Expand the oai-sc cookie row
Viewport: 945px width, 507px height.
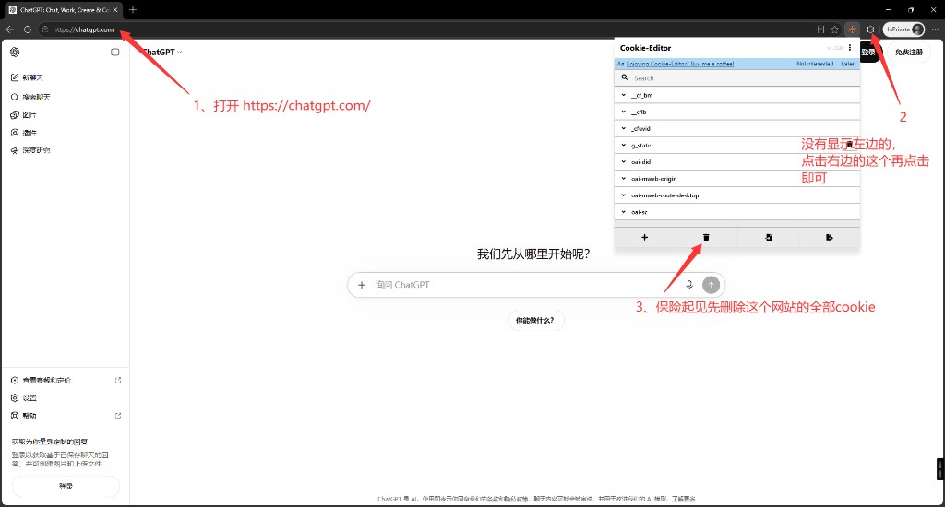coord(737,212)
